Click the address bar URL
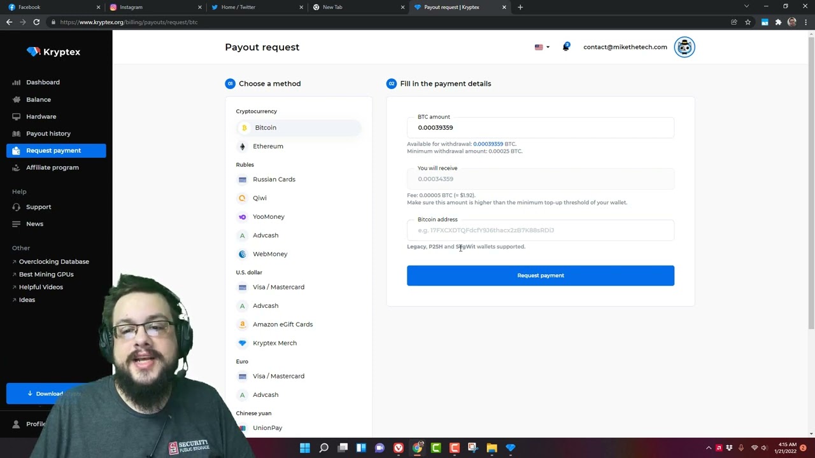The image size is (815, 458). pos(129,22)
